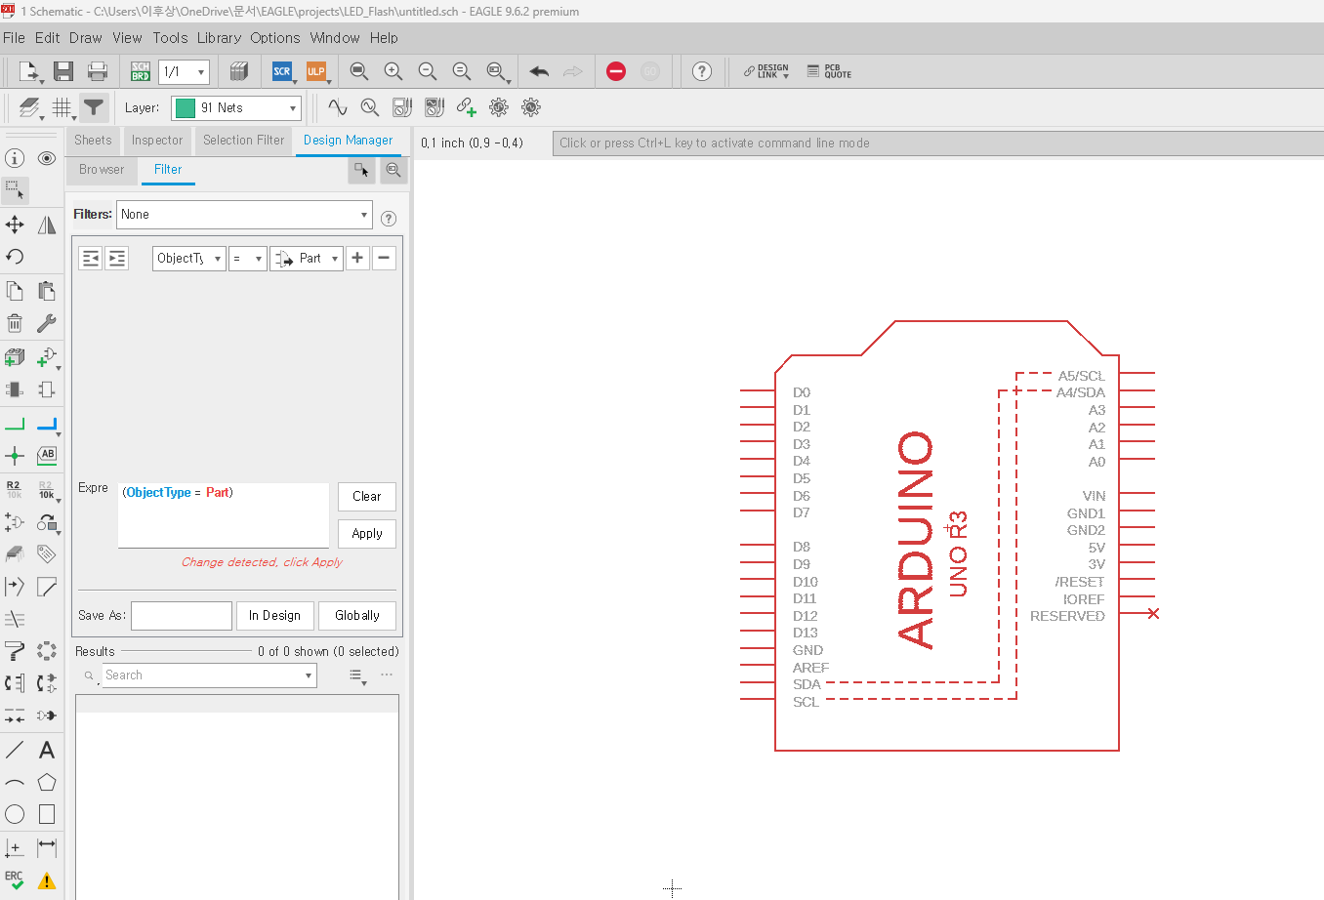The height and width of the screenshot is (900, 1324).
Task: Open the Draw menu
Action: pyautogui.click(x=85, y=38)
